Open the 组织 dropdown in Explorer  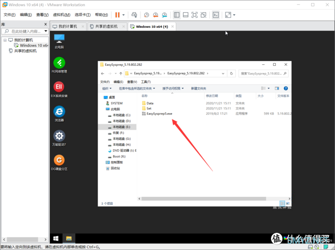click(x=107, y=88)
